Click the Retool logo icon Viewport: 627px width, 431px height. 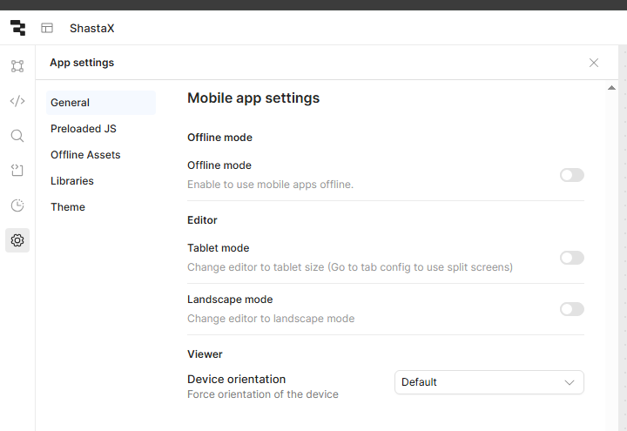coord(17,28)
